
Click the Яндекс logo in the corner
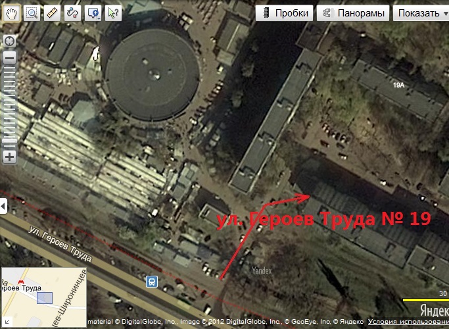pos(434,311)
